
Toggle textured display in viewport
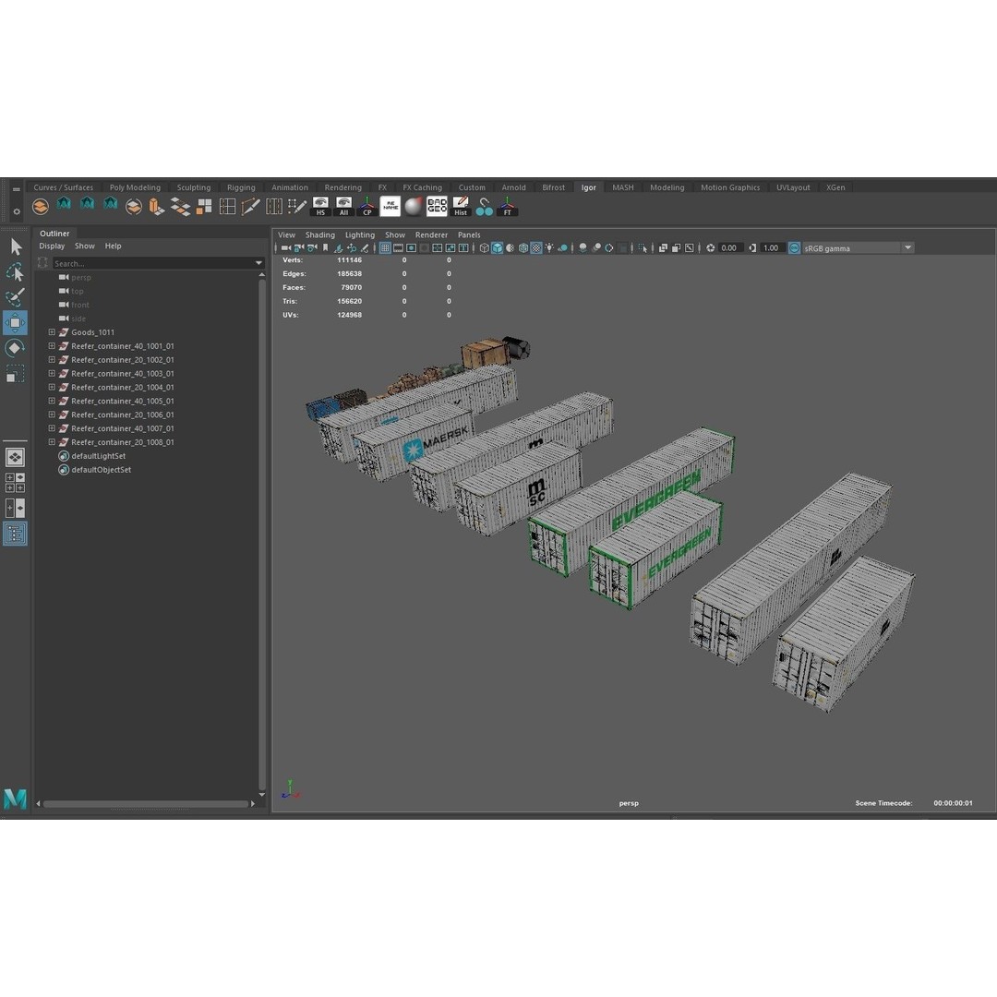pyautogui.click(x=536, y=248)
